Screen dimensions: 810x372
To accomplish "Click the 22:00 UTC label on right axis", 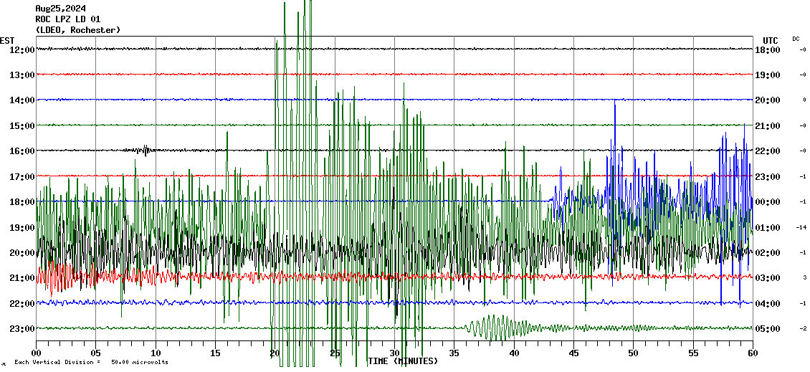I will pyautogui.click(x=768, y=151).
